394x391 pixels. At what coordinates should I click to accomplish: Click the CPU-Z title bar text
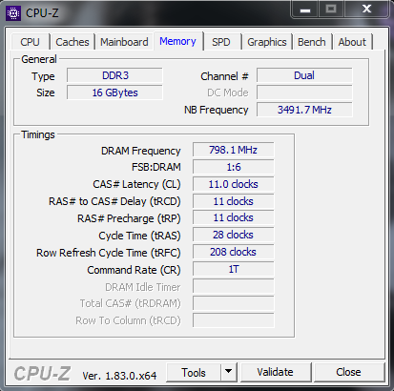(x=42, y=13)
